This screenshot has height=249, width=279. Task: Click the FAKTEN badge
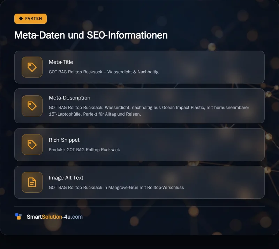click(30, 19)
